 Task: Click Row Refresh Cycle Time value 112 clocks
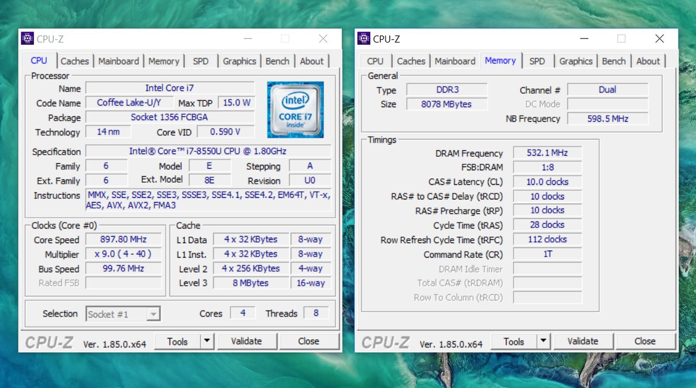[548, 239]
